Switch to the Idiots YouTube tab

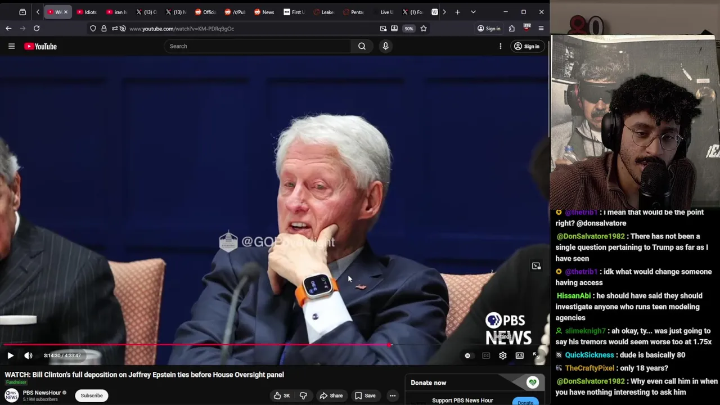click(x=87, y=12)
